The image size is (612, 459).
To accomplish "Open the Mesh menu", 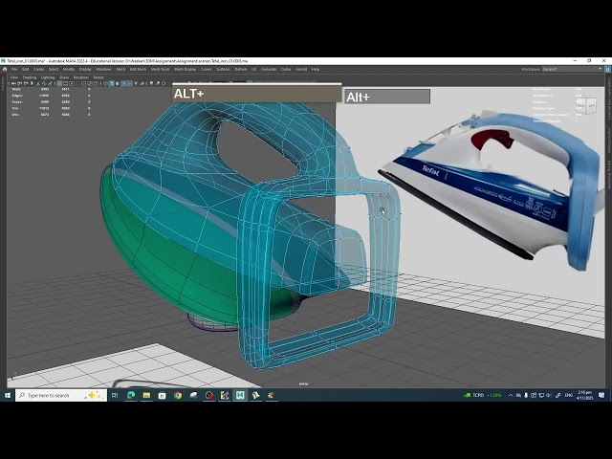I will click(121, 69).
